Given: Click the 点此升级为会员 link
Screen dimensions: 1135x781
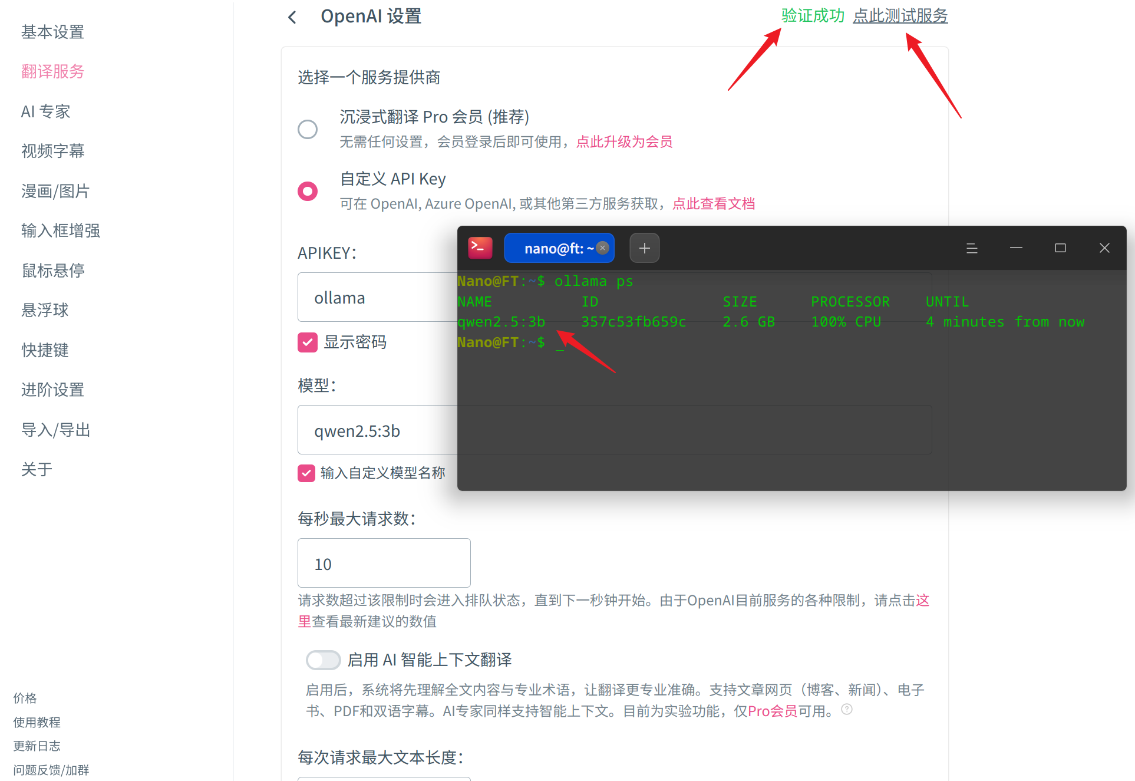Looking at the screenshot, I should tap(624, 141).
